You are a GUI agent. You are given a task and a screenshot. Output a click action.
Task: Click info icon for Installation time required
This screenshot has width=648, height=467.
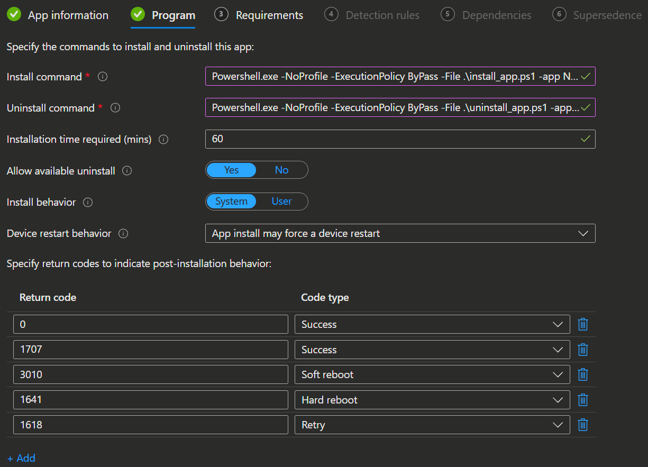(164, 140)
